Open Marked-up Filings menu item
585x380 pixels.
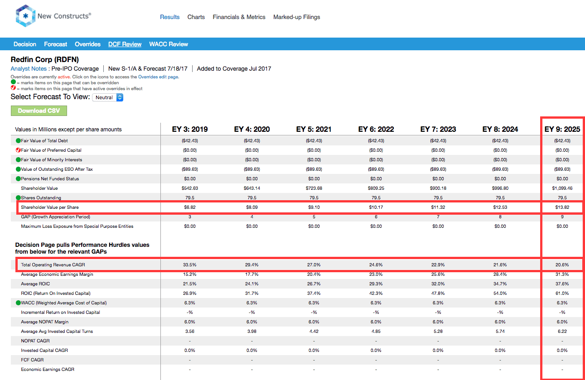297,17
